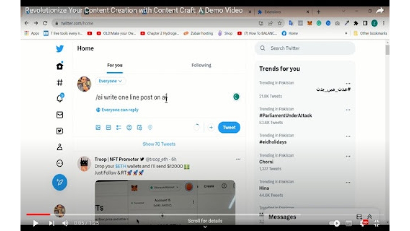Click the blue compose tweet feather button
The height and width of the screenshot is (231, 410).
pyautogui.click(x=59, y=182)
